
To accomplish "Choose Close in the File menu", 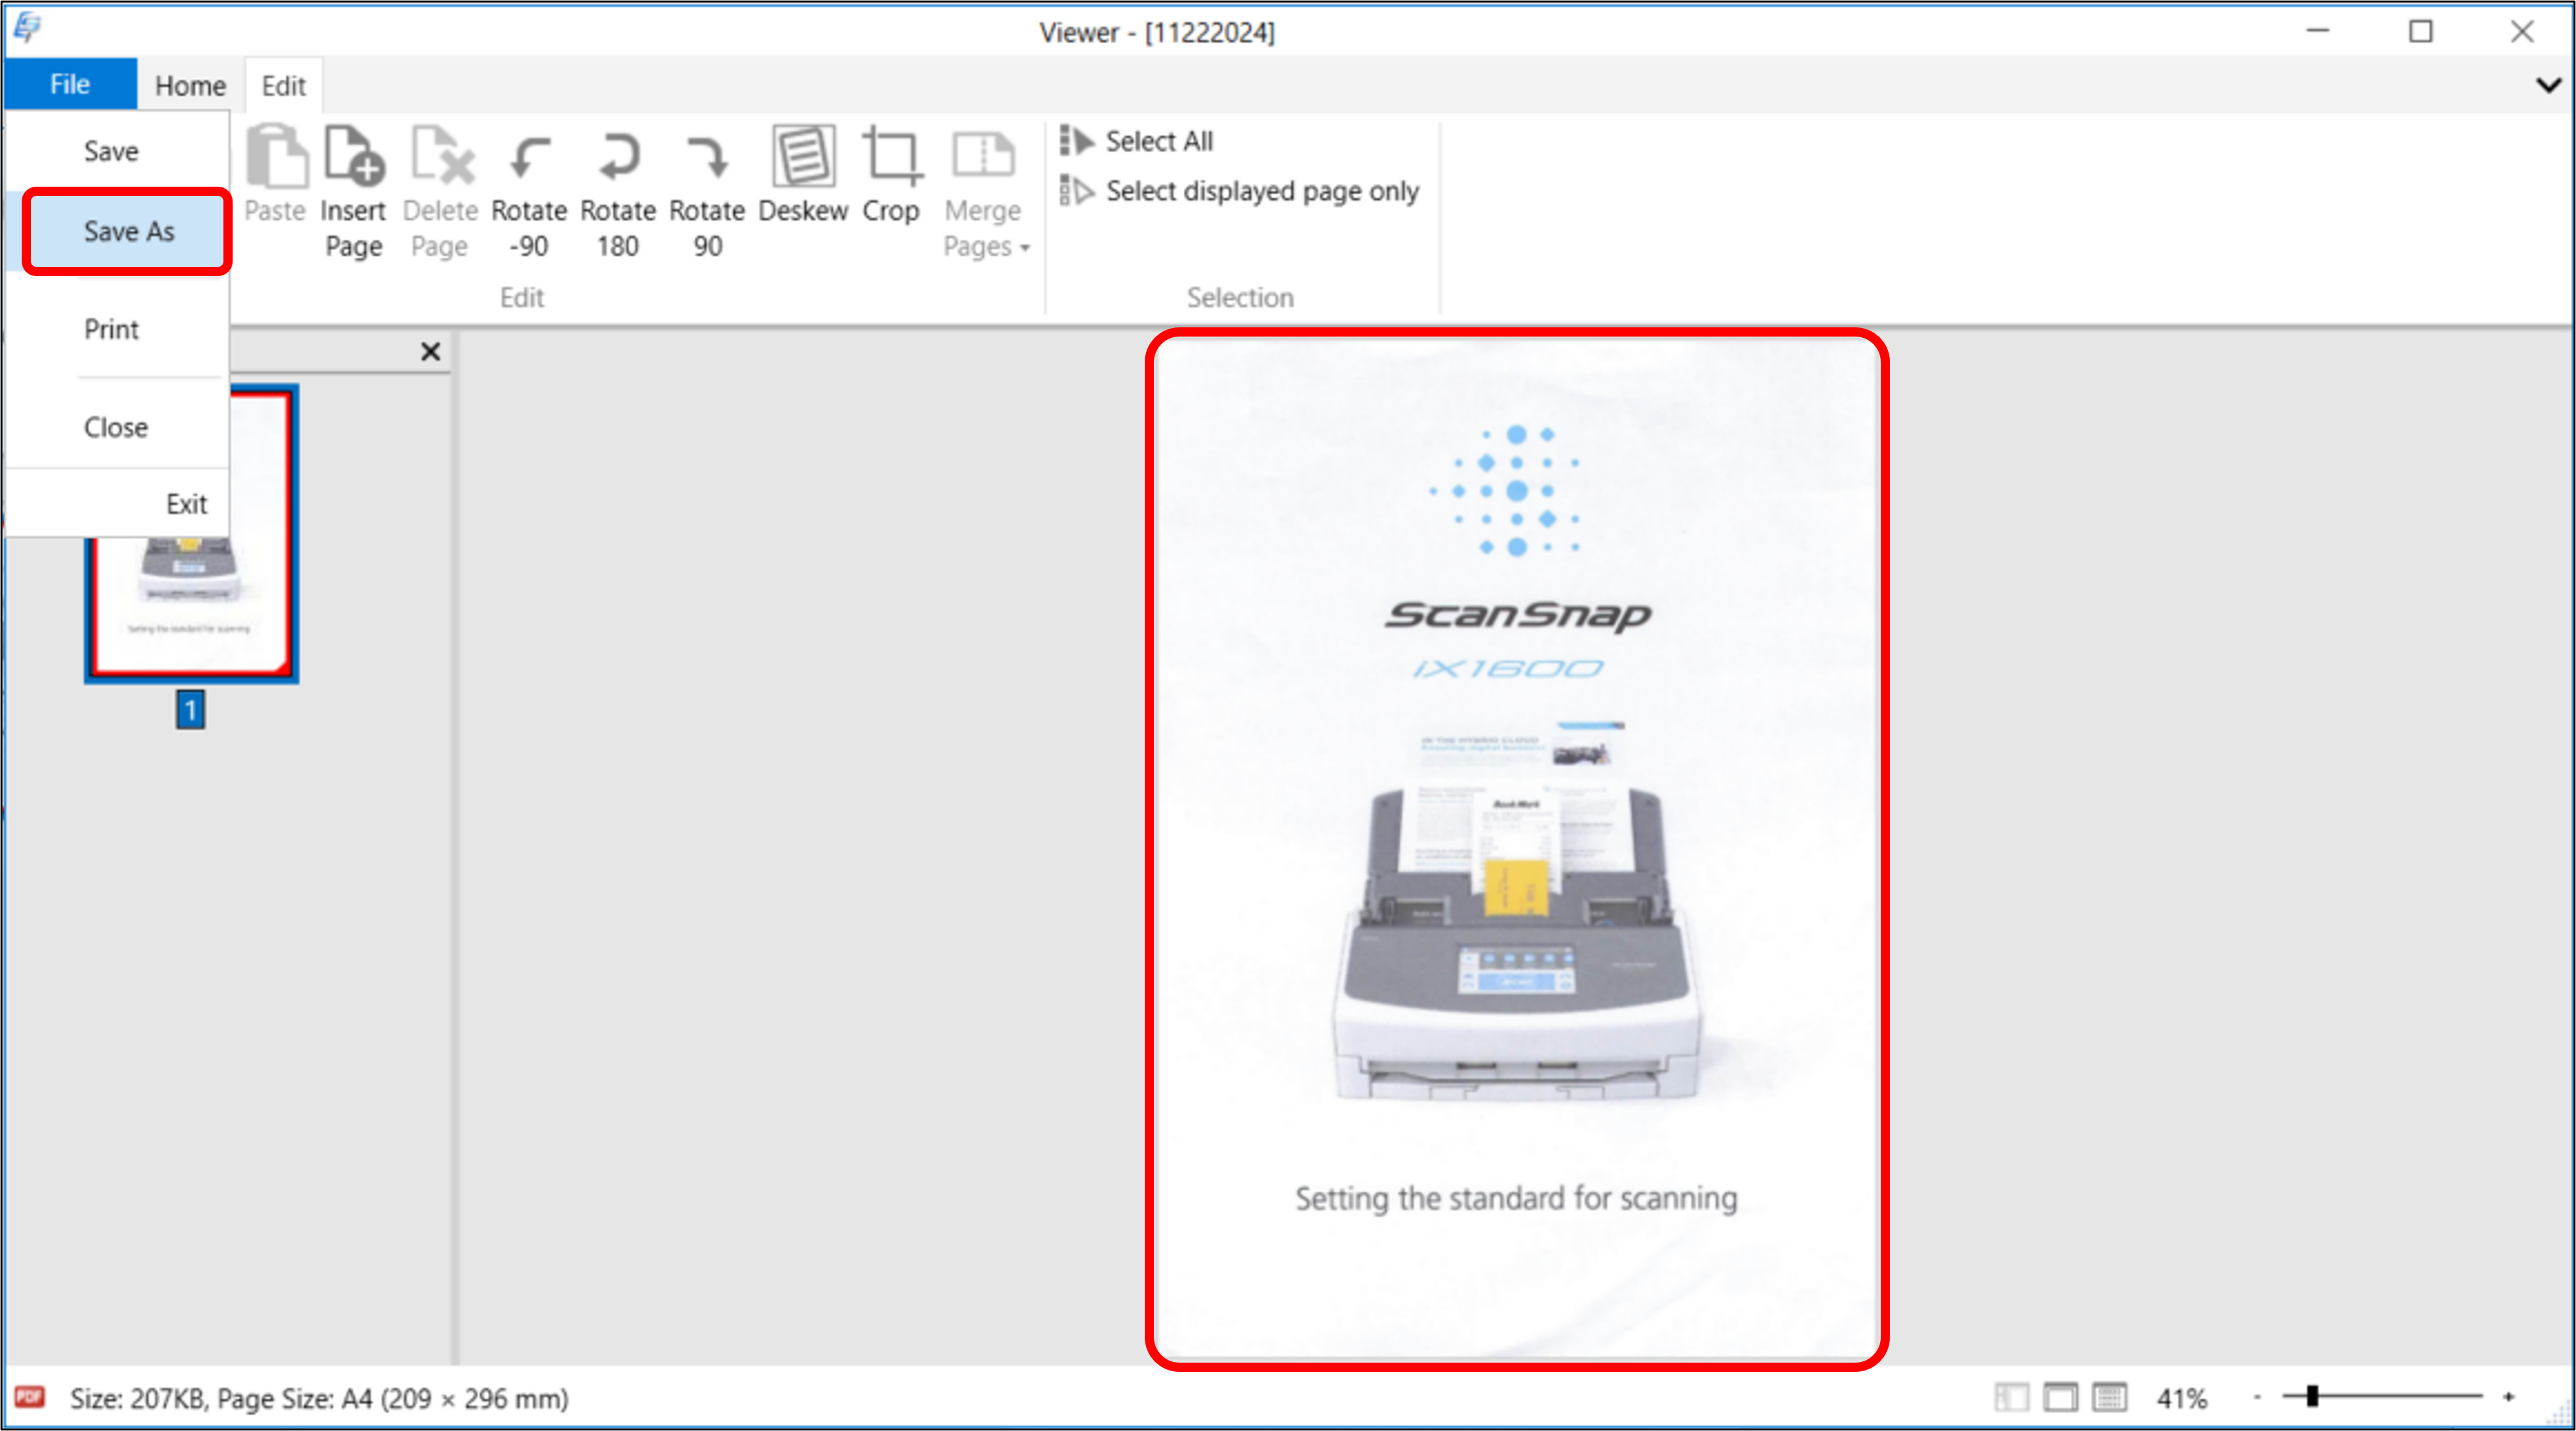I will (x=116, y=427).
